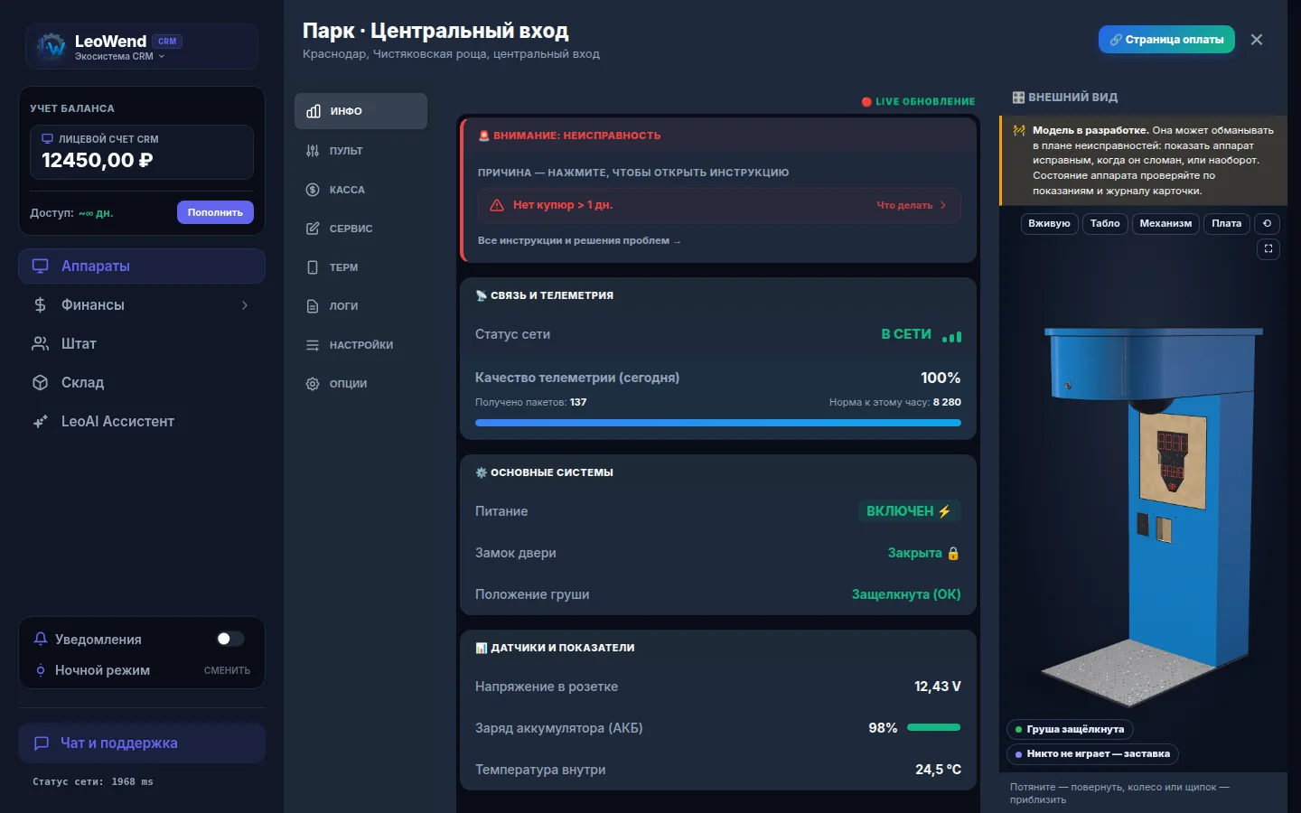The image size is (1301, 813).
Task: Open the ТЕРМ tab
Action: click(x=360, y=267)
